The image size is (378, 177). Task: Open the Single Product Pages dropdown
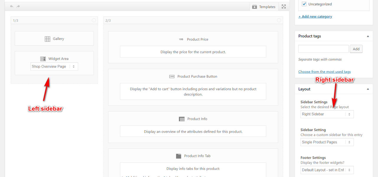tap(327, 142)
